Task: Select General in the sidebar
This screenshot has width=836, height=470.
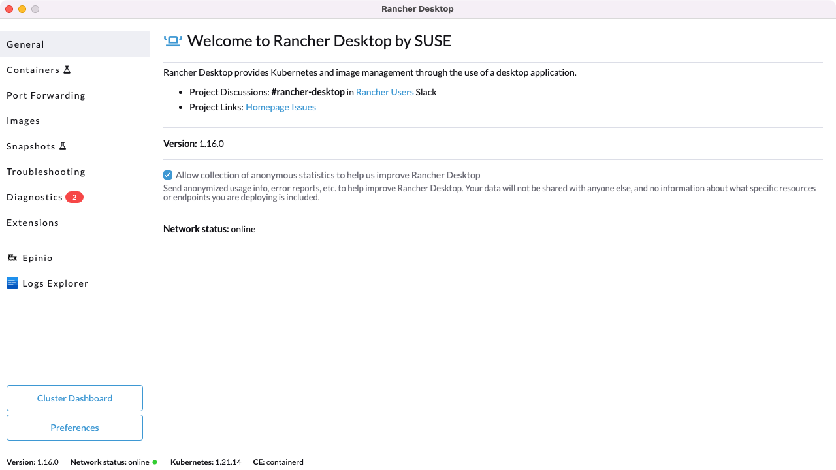Action: [25, 44]
